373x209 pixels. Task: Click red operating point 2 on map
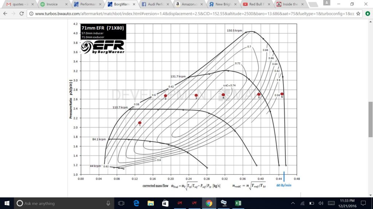[165, 96]
